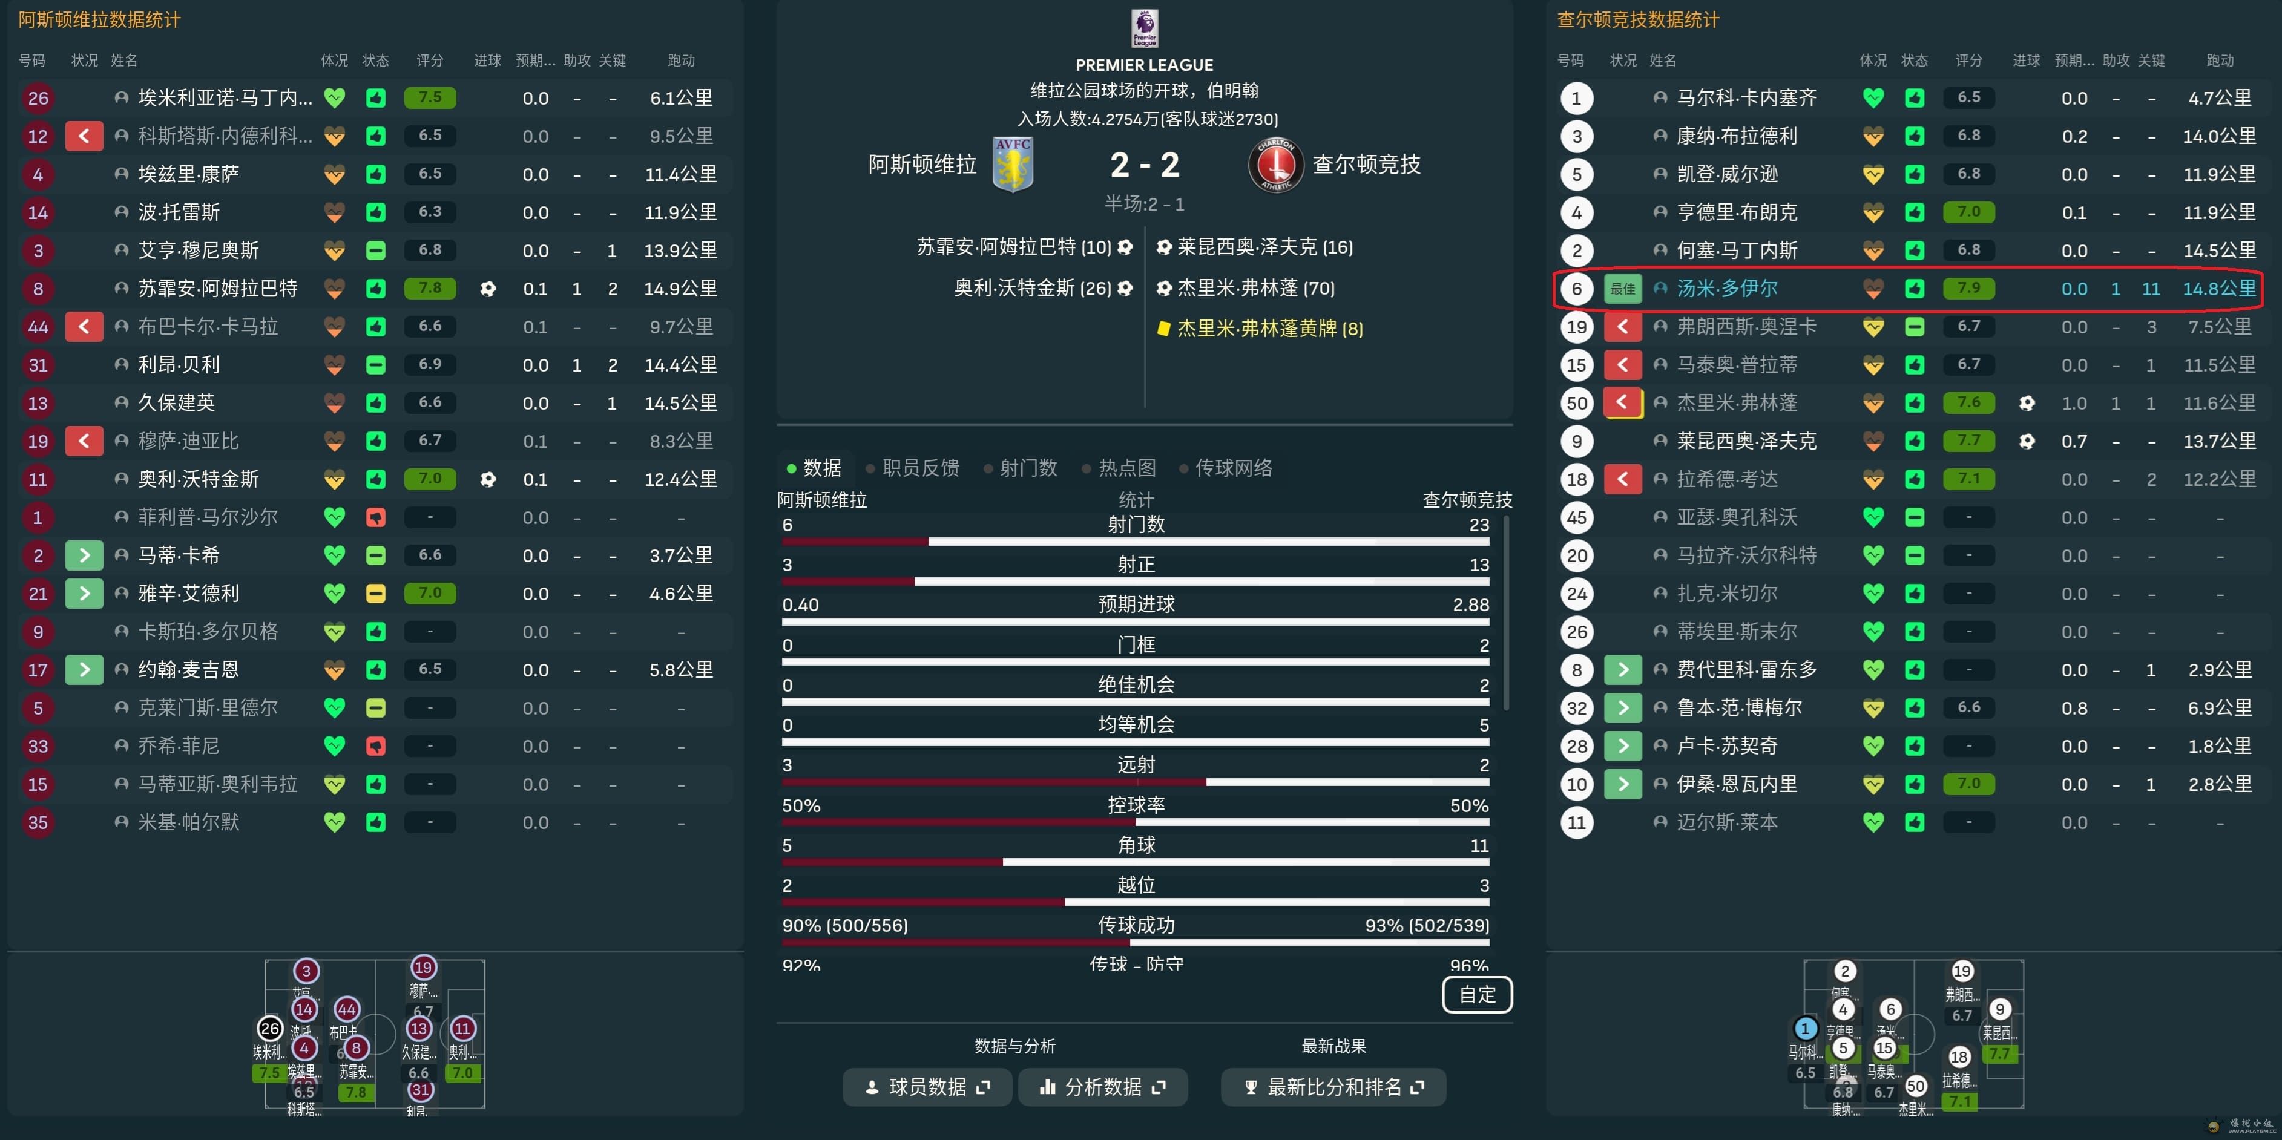Click the morale icon for 乔希·菲尼
This screenshot has width=2282, height=1140.
(376, 746)
